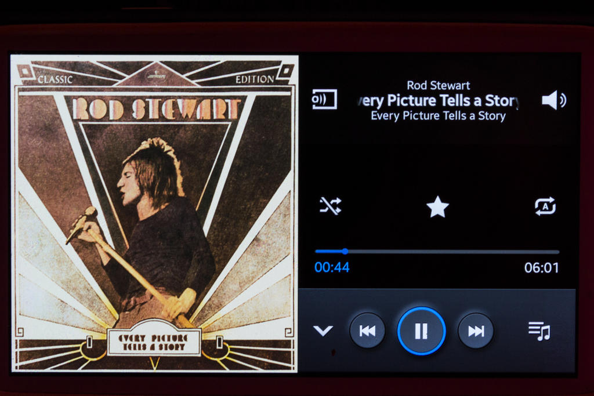Click the playback progress slider knob
The image size is (594, 396).
point(345,252)
